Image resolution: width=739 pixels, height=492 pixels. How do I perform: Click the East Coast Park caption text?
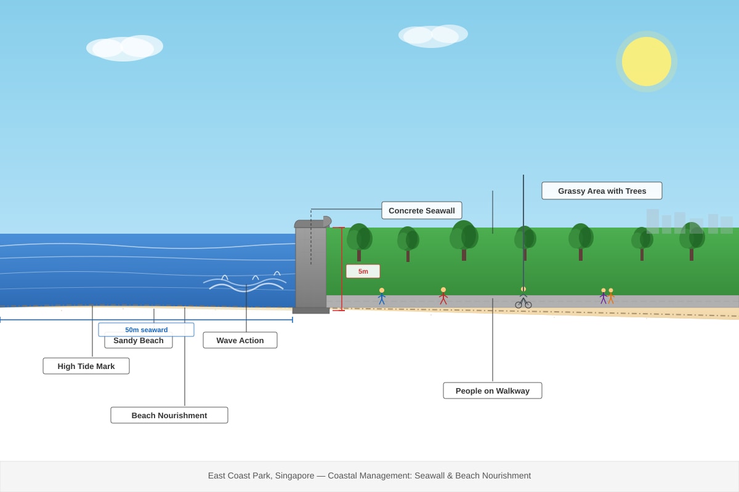tap(369, 475)
